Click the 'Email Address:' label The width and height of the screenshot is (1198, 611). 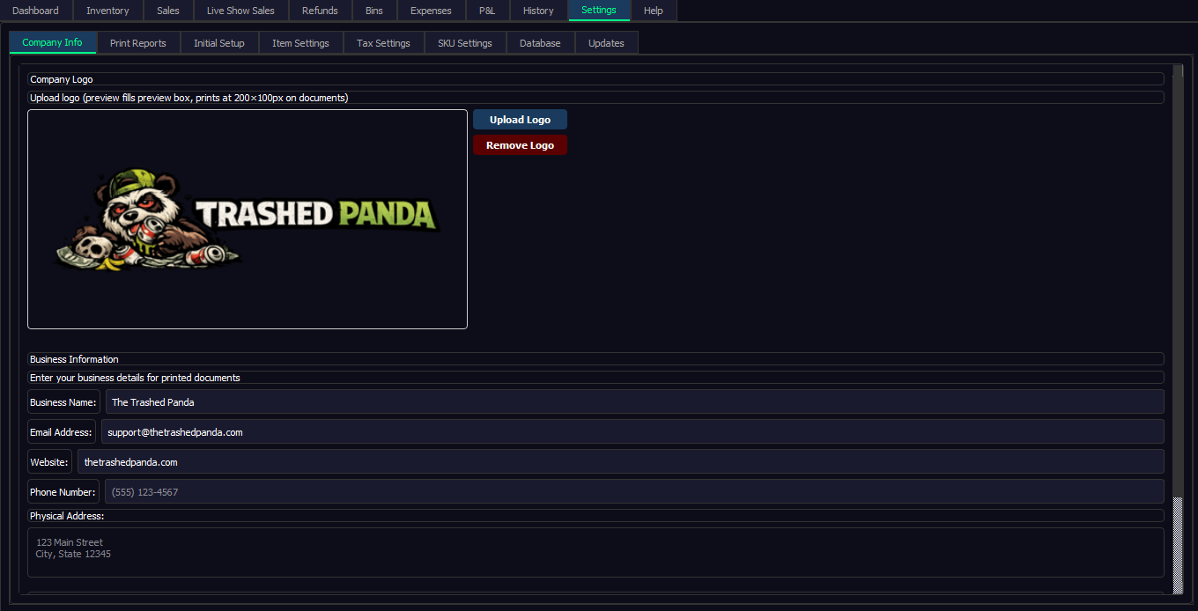(x=61, y=432)
